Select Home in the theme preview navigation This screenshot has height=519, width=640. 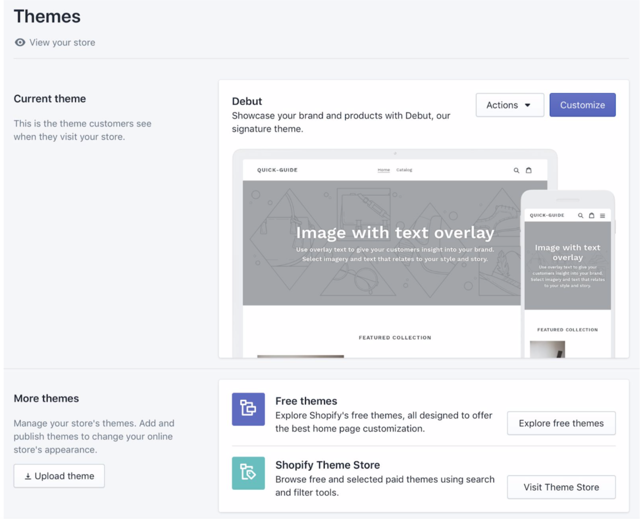click(384, 170)
